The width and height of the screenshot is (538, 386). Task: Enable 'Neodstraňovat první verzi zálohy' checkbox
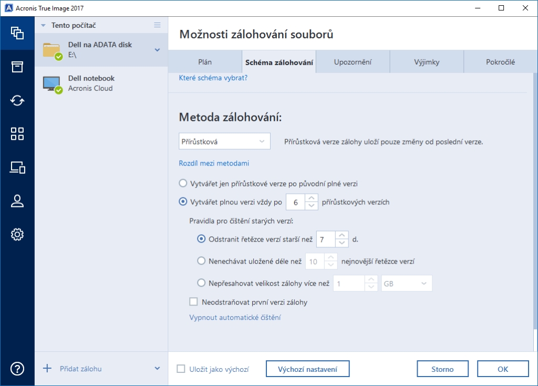193,302
